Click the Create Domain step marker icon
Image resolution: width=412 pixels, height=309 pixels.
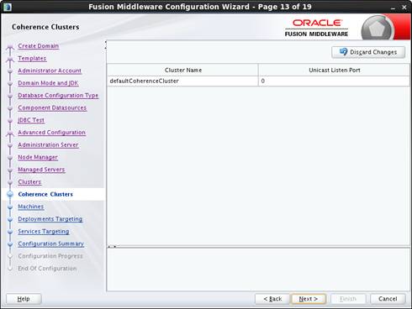coord(10,47)
